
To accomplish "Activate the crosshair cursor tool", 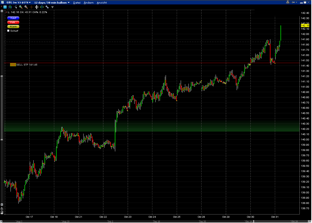I will click(x=31, y=7).
